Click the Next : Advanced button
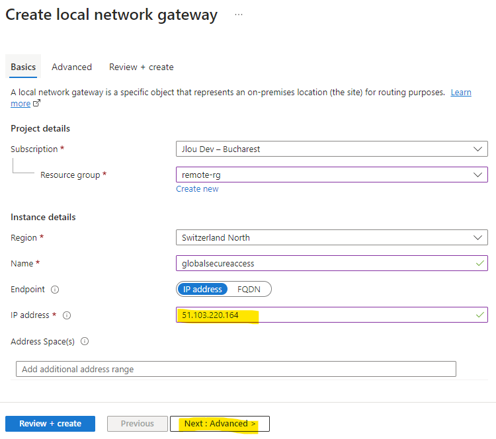 (x=220, y=424)
